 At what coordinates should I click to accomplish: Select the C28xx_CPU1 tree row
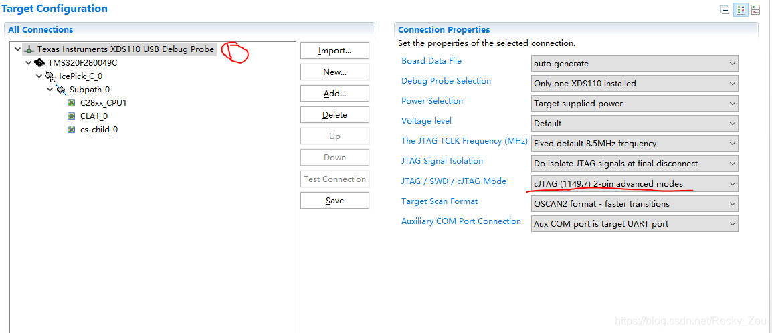coord(104,103)
